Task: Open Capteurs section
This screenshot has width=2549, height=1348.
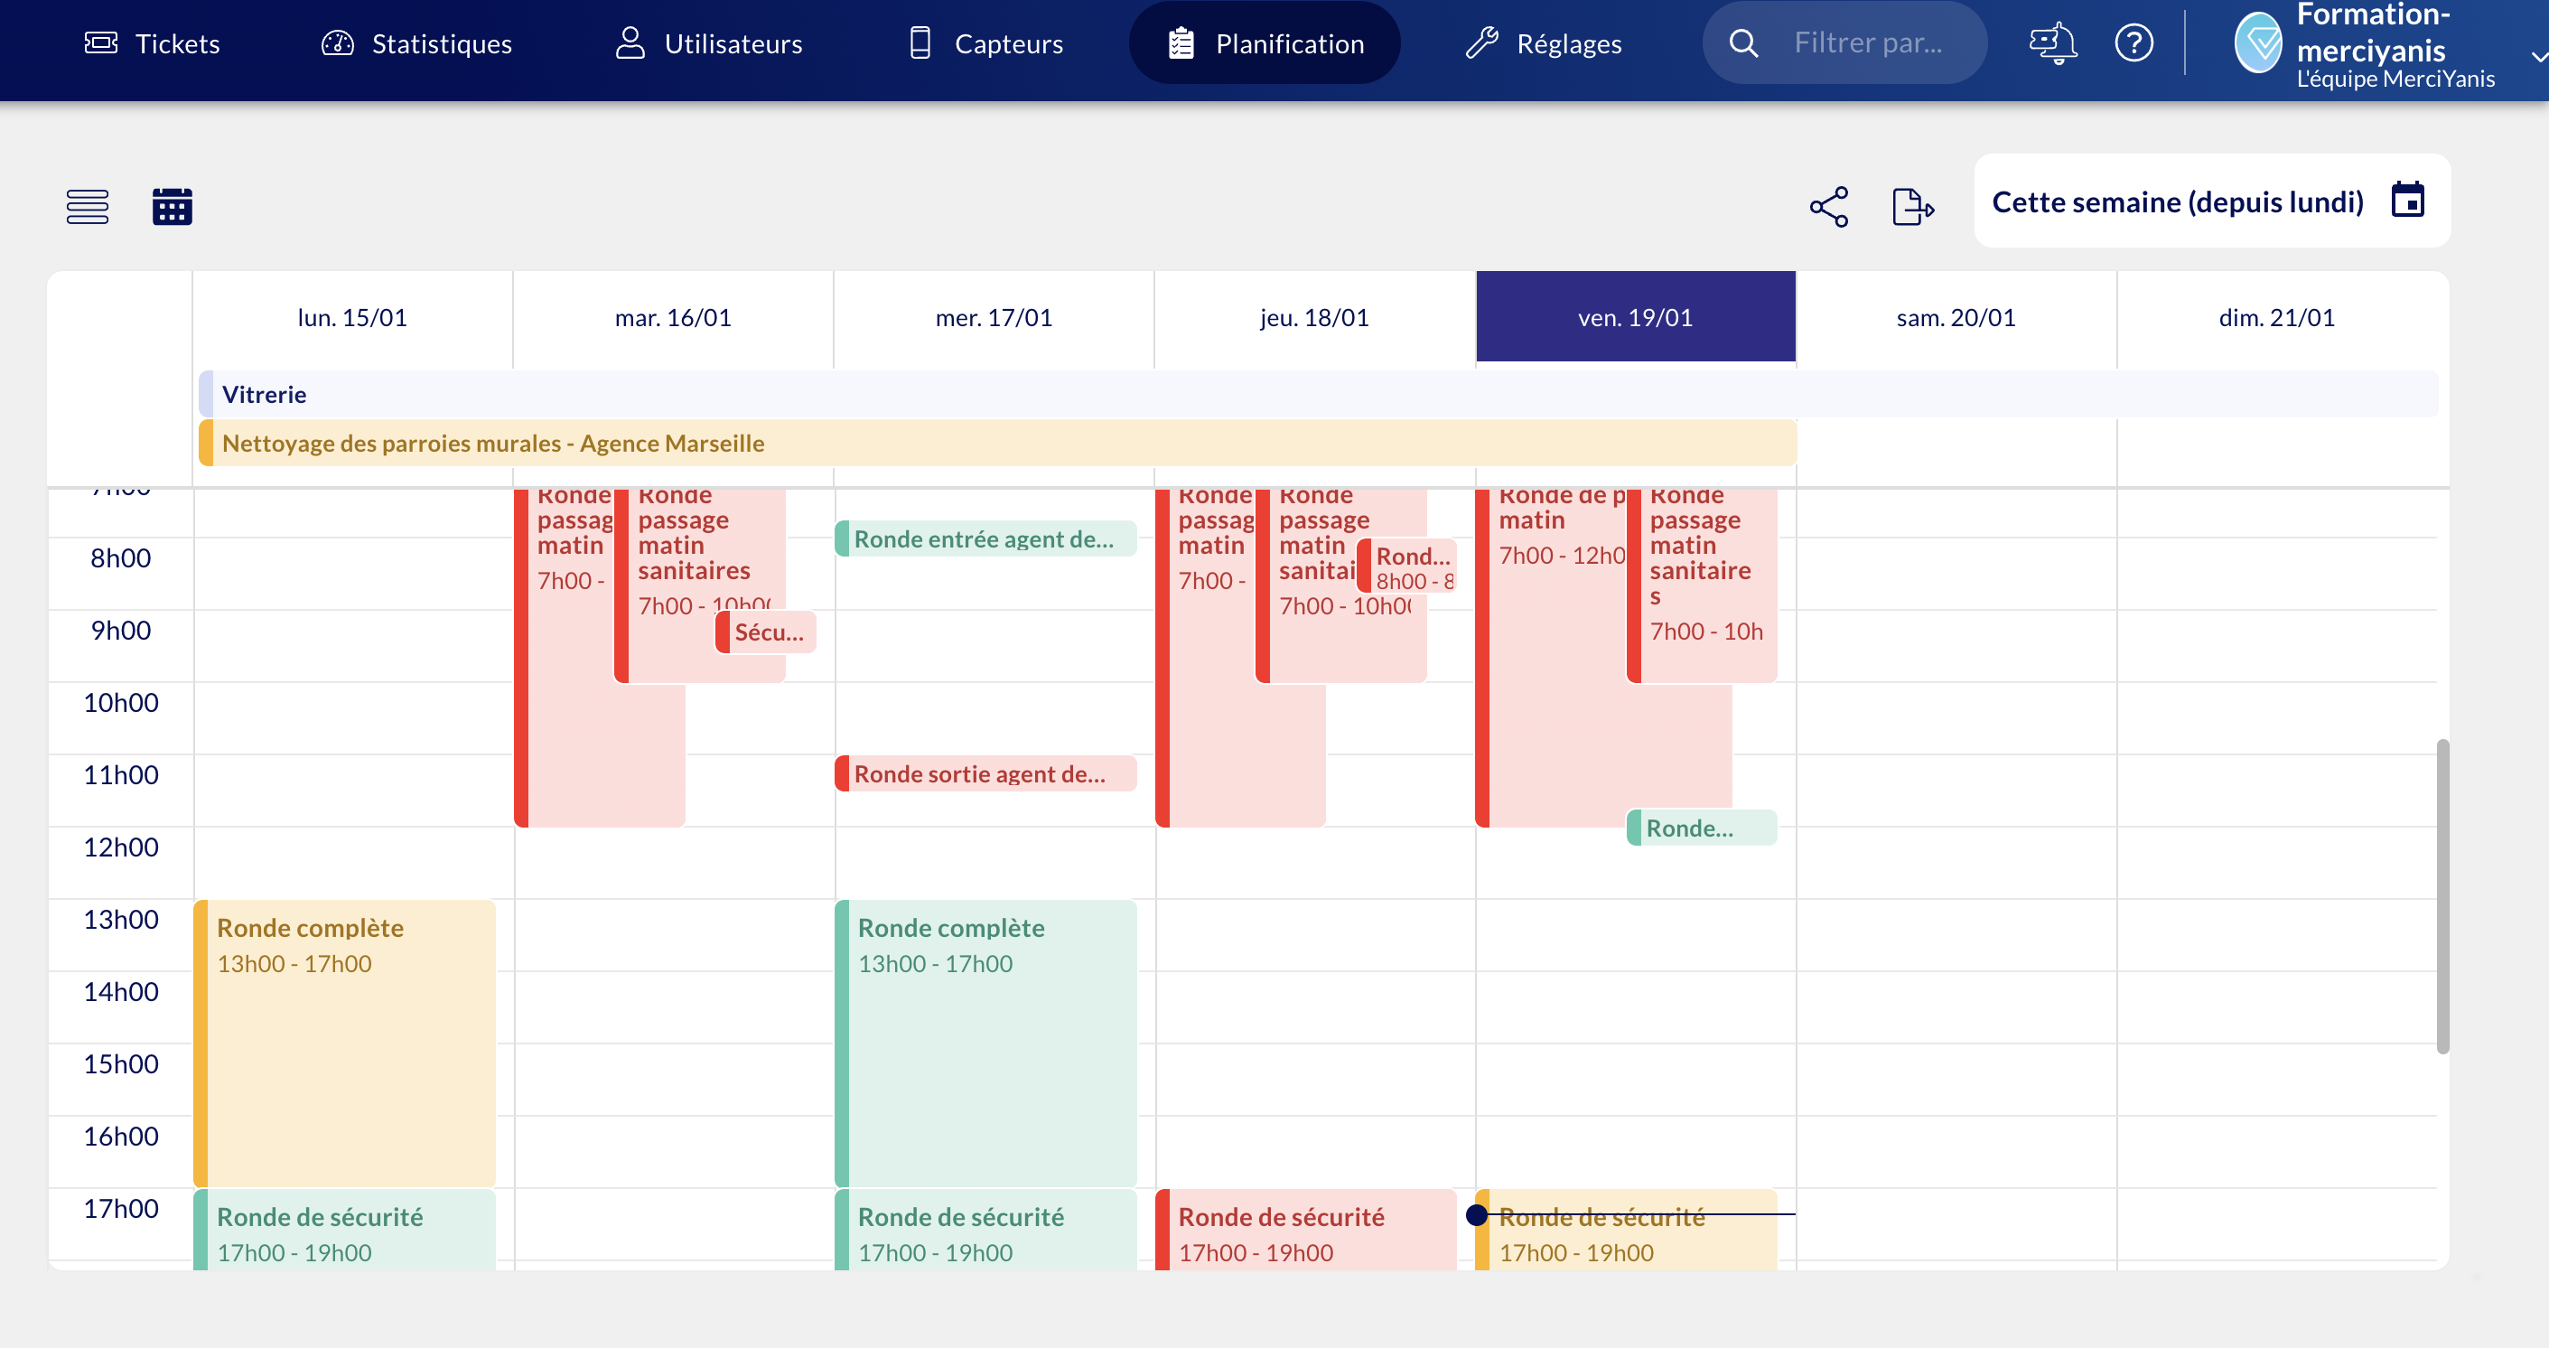Action: click(x=985, y=43)
